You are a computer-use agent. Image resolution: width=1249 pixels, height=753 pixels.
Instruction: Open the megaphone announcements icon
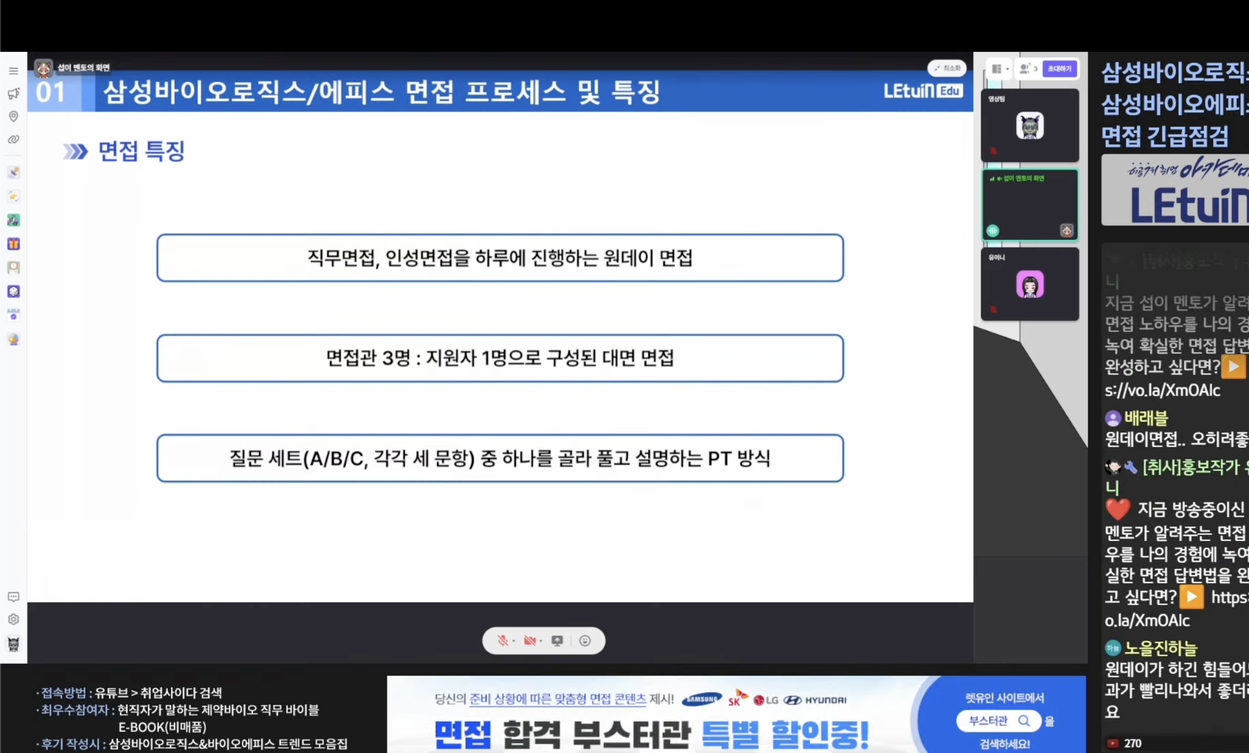click(14, 93)
